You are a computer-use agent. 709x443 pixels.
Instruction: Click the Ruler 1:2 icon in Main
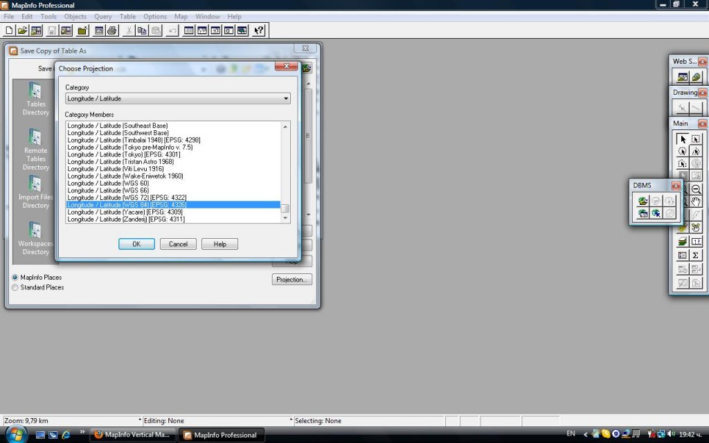point(696,242)
